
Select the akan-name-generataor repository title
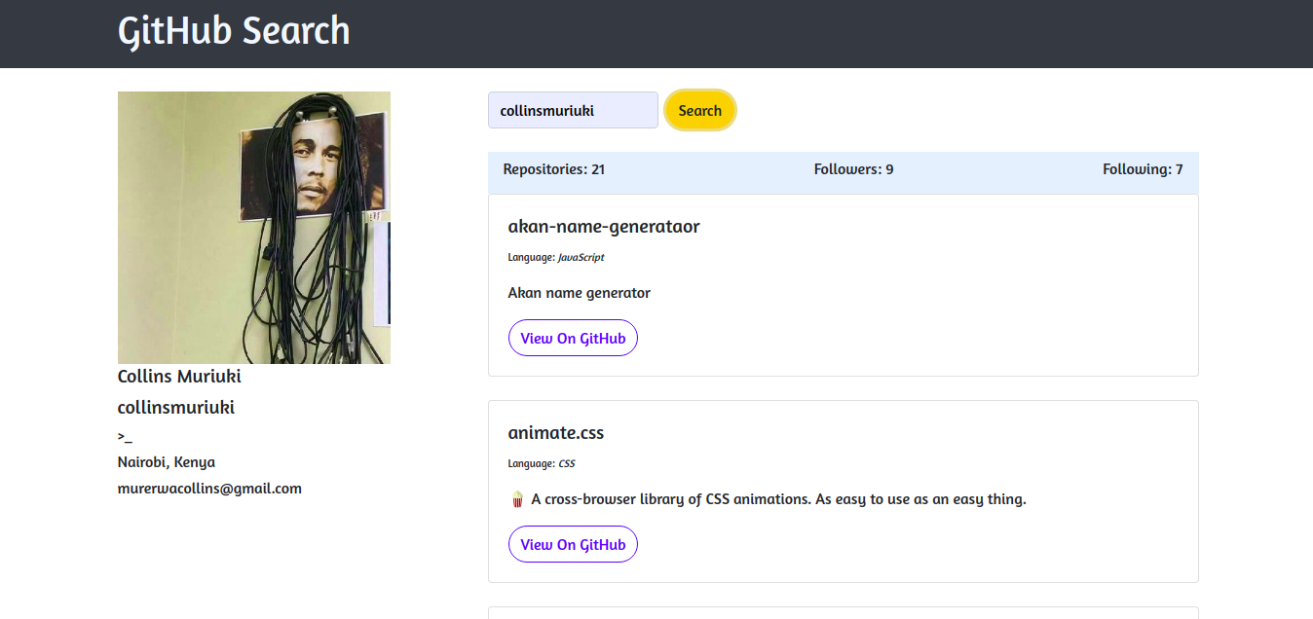(x=604, y=227)
